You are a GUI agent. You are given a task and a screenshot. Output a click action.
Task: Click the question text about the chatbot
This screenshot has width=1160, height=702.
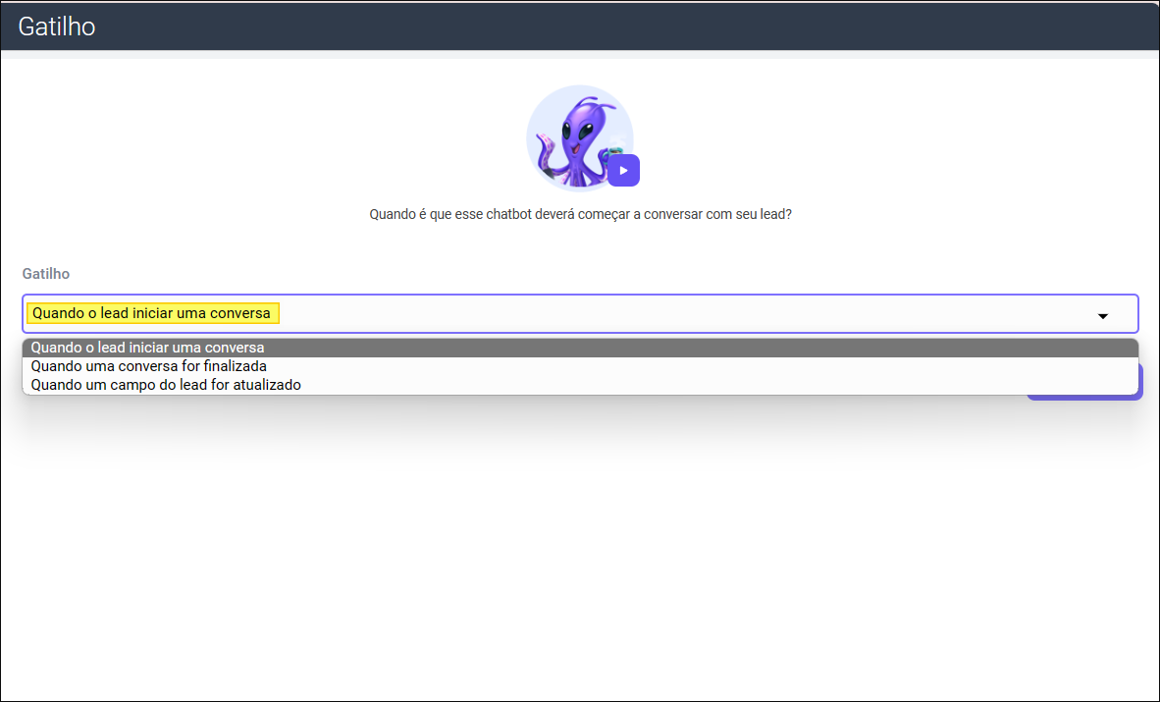(x=580, y=214)
